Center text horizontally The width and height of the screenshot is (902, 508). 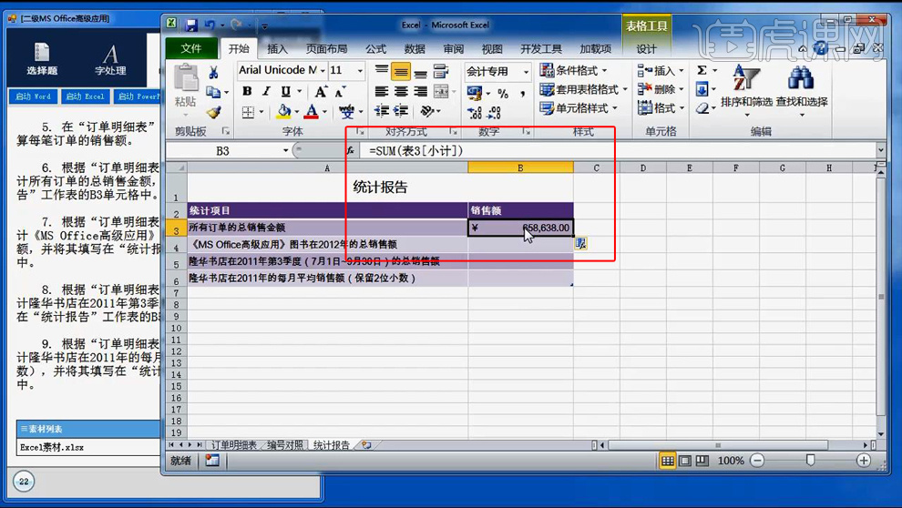[x=401, y=91]
